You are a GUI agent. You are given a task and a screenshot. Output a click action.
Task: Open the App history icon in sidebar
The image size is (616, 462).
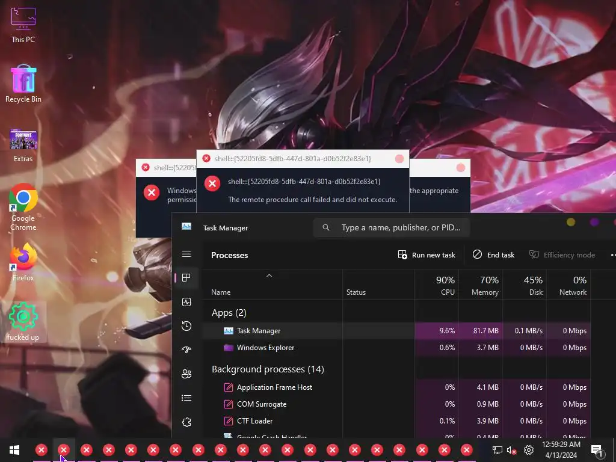coord(186,325)
